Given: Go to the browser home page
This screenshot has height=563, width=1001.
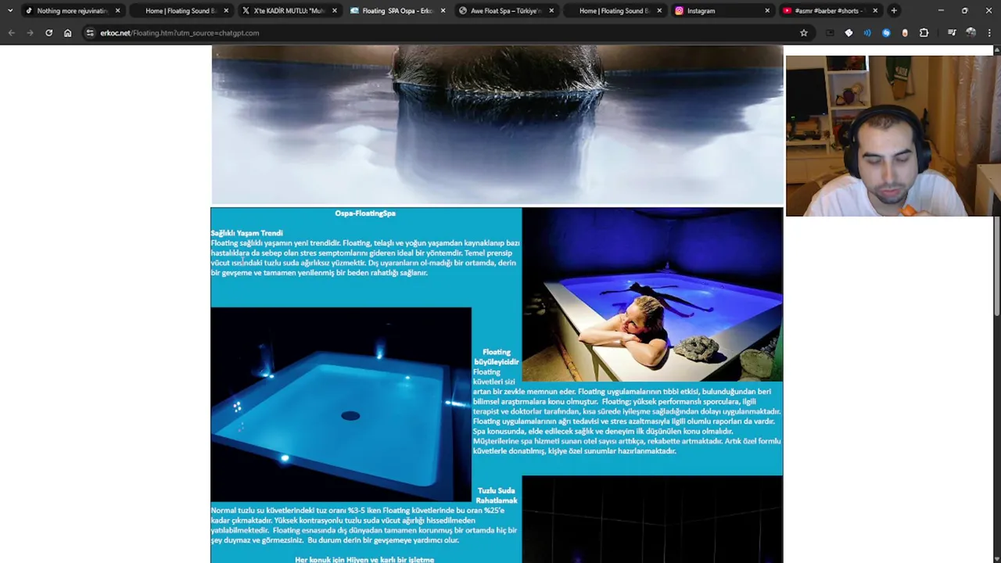Looking at the screenshot, I should point(67,33).
